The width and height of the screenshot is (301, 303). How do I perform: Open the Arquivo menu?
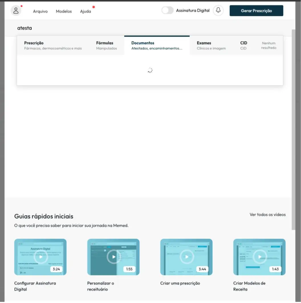click(x=40, y=11)
